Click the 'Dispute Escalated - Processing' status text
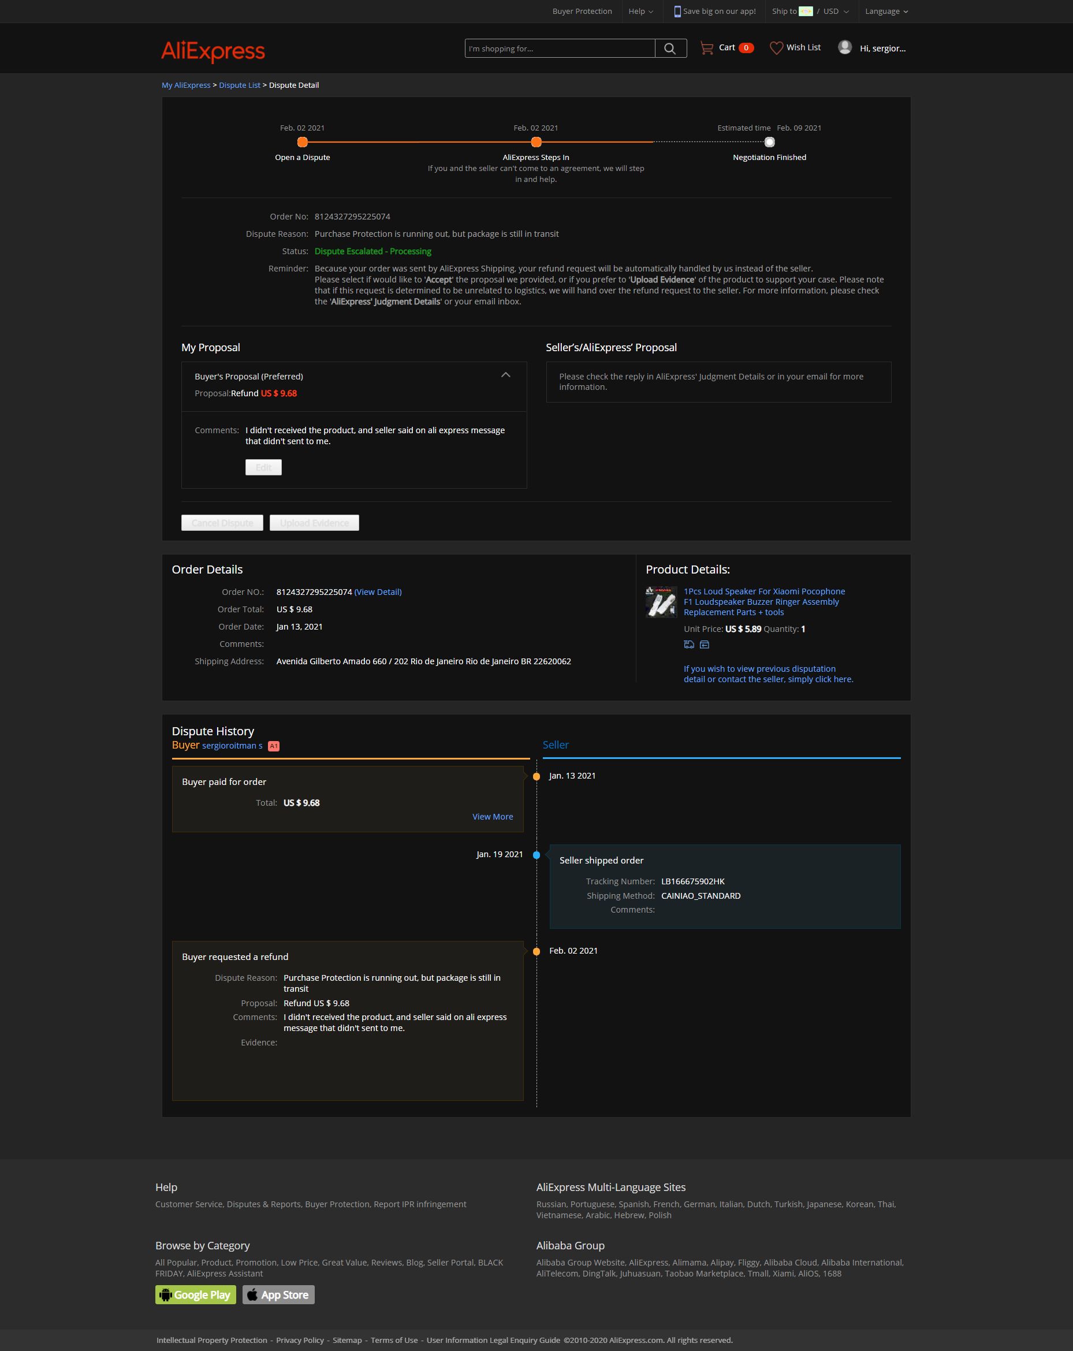The image size is (1073, 1351). coord(372,251)
